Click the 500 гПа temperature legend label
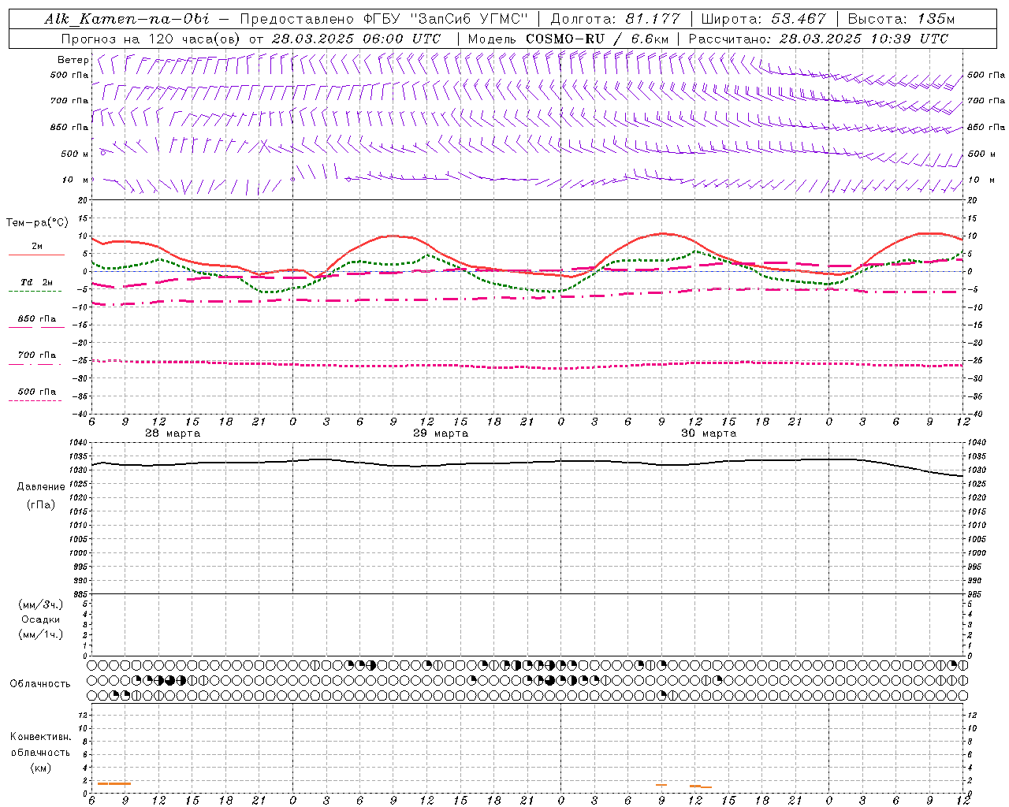 click(x=37, y=392)
